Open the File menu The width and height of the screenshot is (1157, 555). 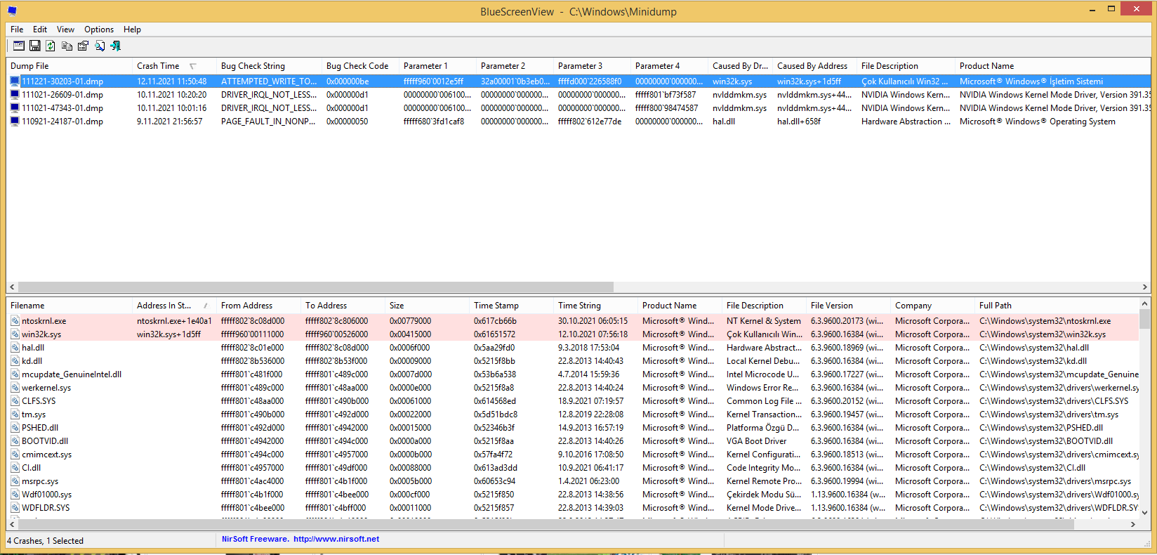coord(17,30)
